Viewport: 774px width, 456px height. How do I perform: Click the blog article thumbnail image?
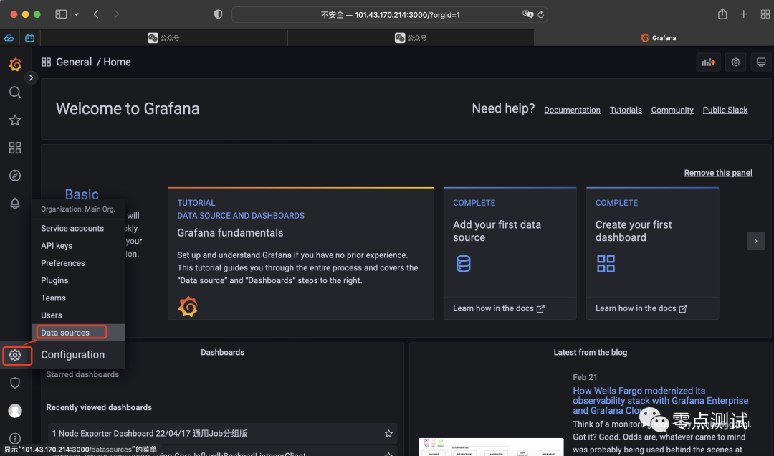491,447
